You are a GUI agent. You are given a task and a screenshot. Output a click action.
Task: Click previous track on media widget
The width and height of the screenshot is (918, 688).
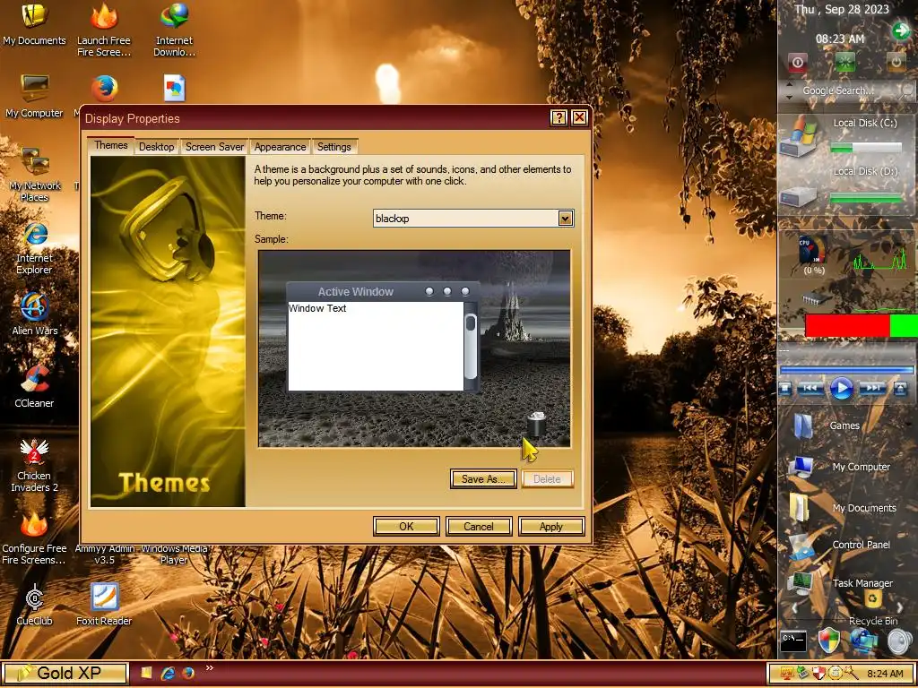pos(810,388)
